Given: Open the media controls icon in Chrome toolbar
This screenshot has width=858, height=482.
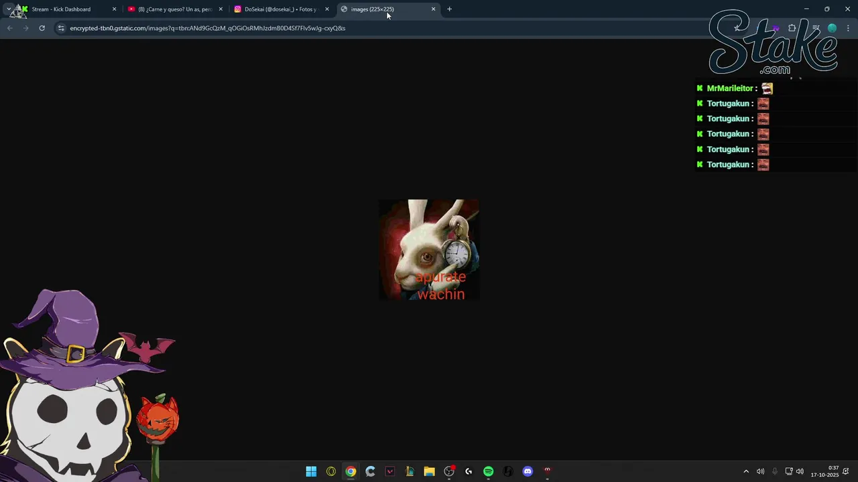Looking at the screenshot, I should tap(816, 28).
